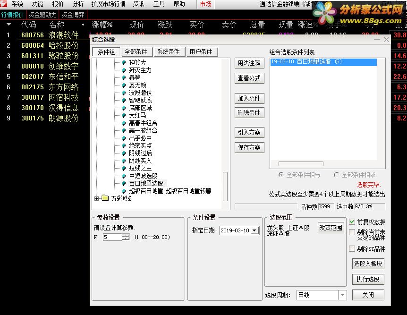Open the 系统 menu
Image resolution: width=407 pixels, height=315 pixels.
[17, 4]
